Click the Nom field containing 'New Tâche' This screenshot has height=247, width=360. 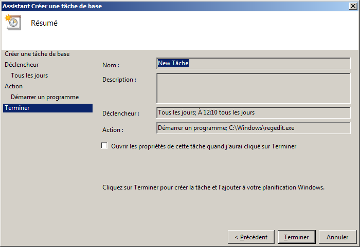pyautogui.click(x=253, y=63)
